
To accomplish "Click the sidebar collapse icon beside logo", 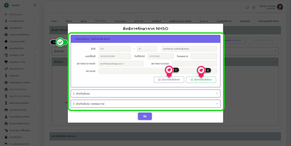I will [35, 5].
